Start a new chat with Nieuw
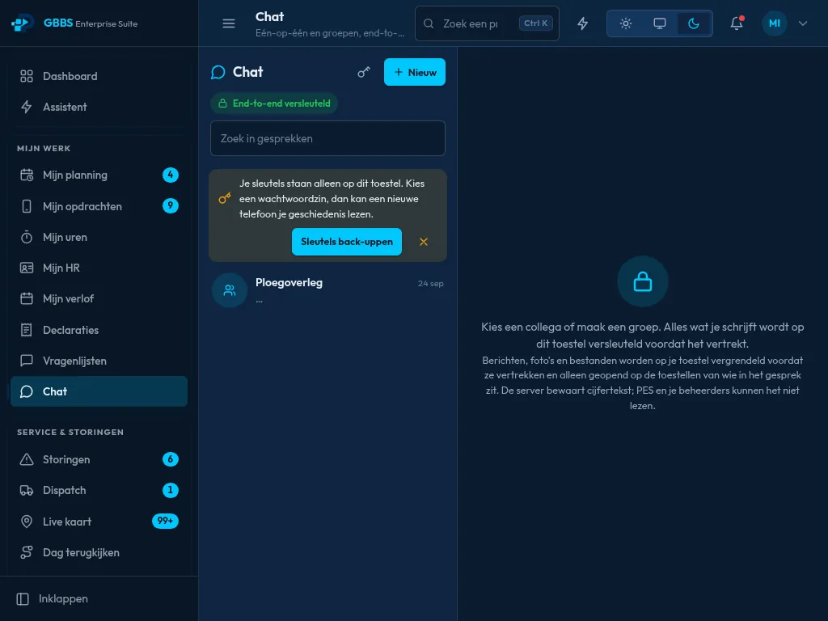Image resolution: width=828 pixels, height=621 pixels. tap(415, 72)
